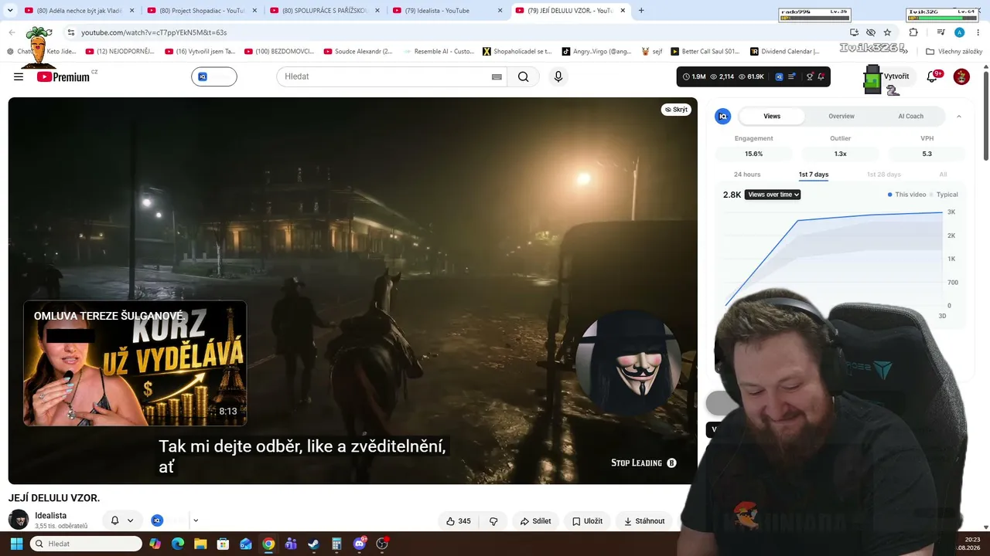The width and height of the screenshot is (990, 556).
Task: Open site info icon in address bar
Action: [x=70, y=32]
